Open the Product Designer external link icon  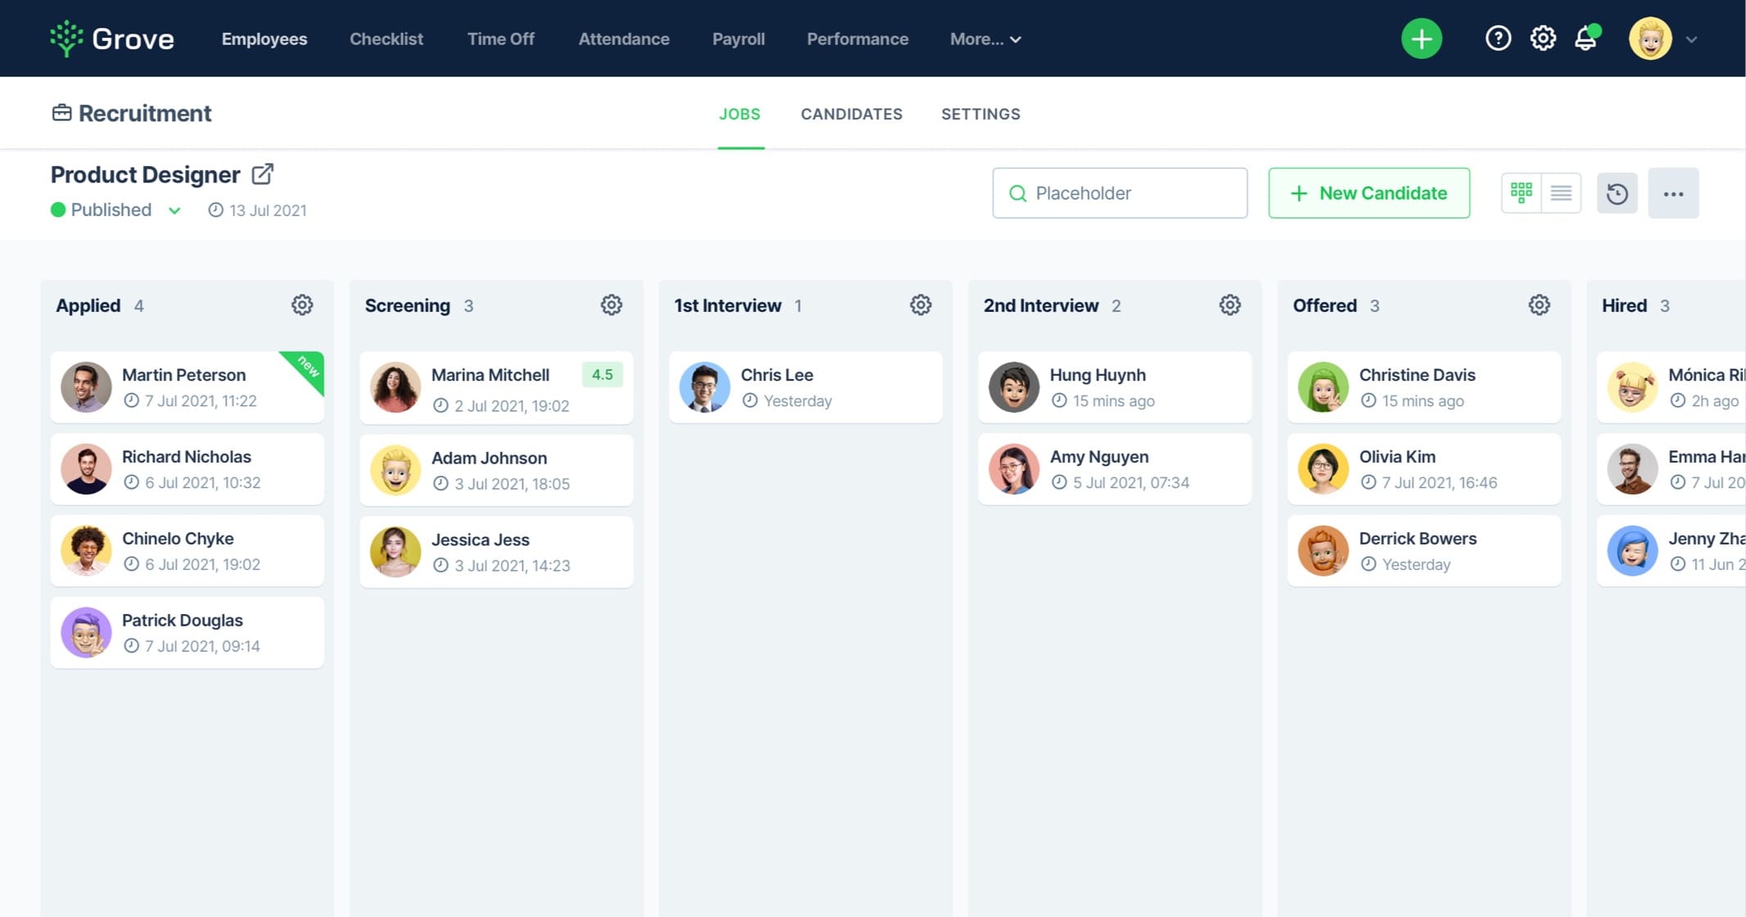pyautogui.click(x=262, y=174)
